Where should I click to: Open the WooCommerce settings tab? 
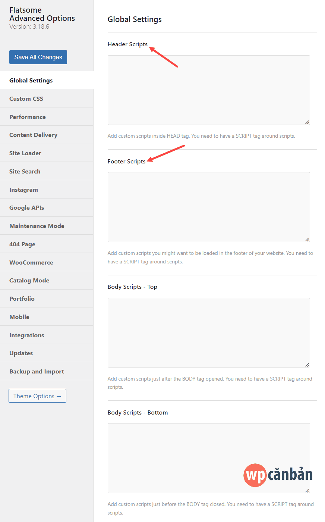(x=31, y=262)
